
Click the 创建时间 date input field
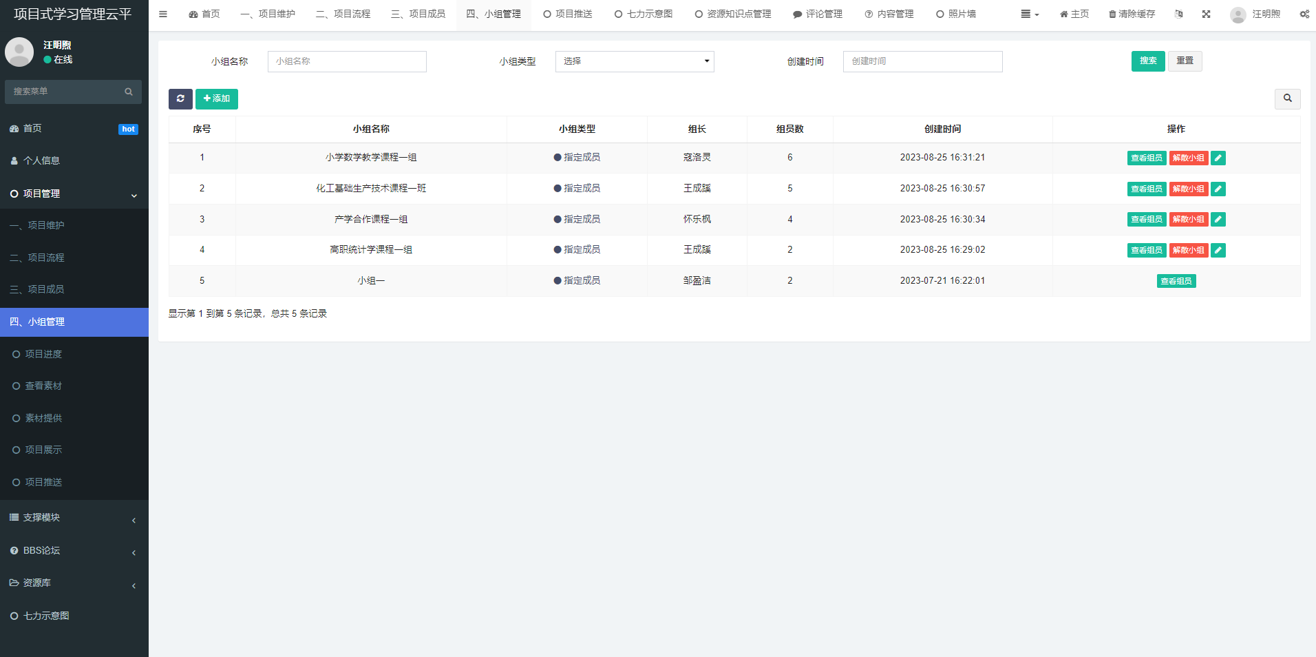(922, 61)
